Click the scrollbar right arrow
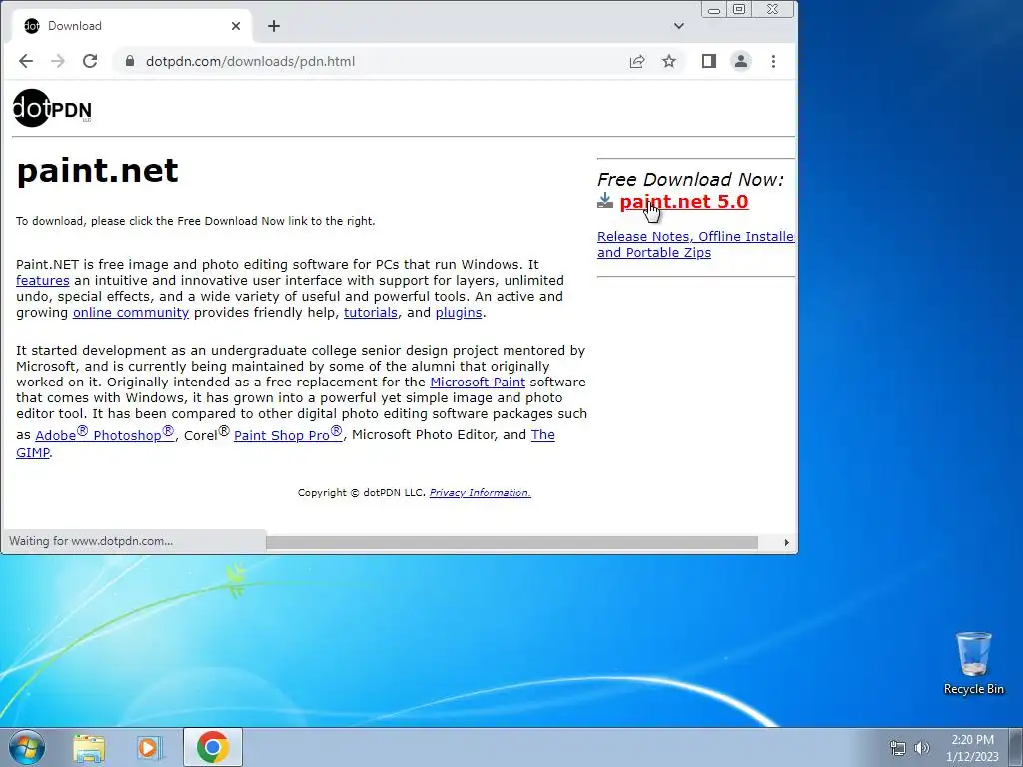 [x=786, y=542]
